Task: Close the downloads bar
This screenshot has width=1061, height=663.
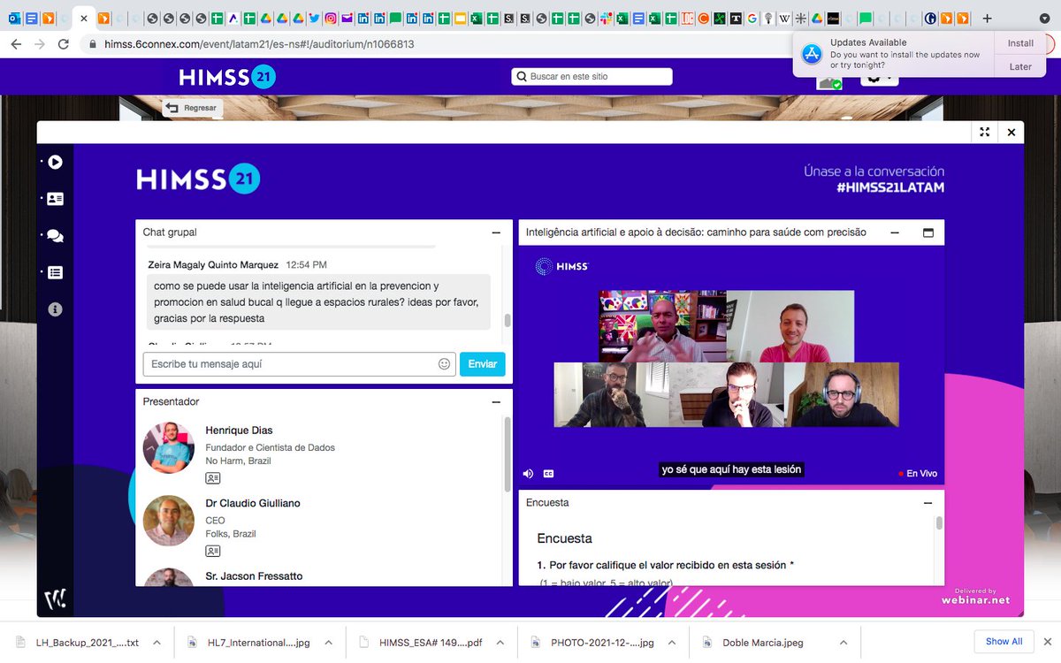Action: pyautogui.click(x=1049, y=642)
